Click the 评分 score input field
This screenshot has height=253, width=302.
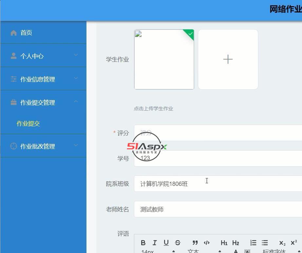tap(218, 133)
